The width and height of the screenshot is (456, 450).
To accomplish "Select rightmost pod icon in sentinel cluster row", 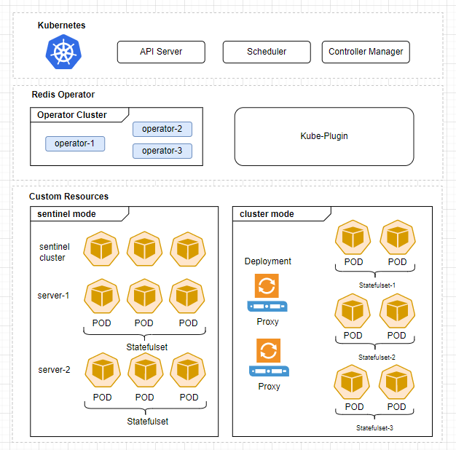I will (x=188, y=249).
